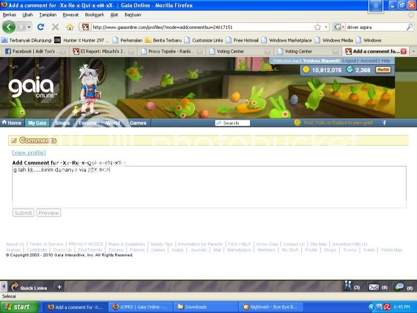Expand the list all tabs arrow
This screenshot has height=313, width=417.
[413, 52]
